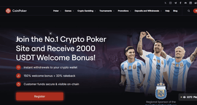
Task: Expand the Games dropdown menu
Action: point(69,11)
